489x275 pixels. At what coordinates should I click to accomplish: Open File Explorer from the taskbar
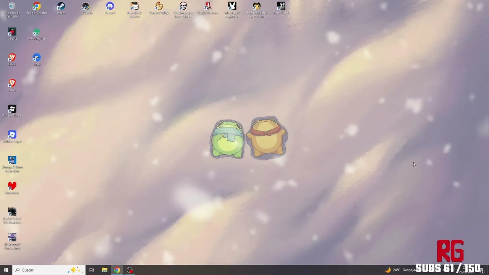coord(104,270)
